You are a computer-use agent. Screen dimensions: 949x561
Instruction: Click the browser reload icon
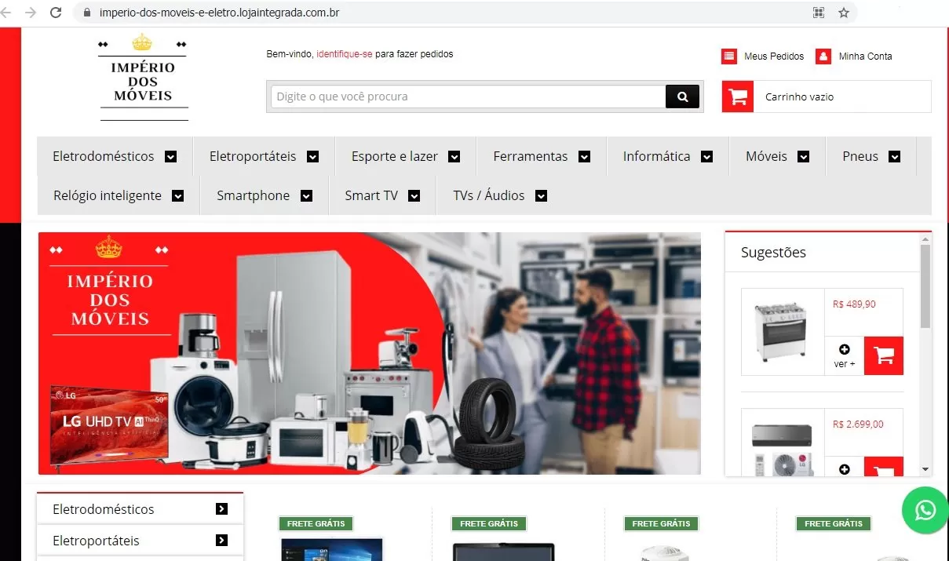pyautogui.click(x=56, y=13)
